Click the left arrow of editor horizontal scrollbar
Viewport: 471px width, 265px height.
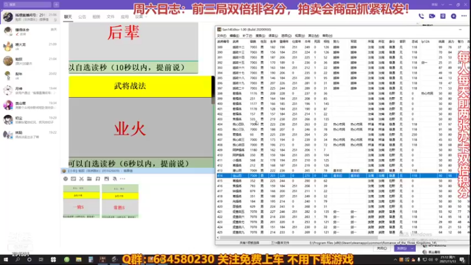pyautogui.click(x=218, y=237)
